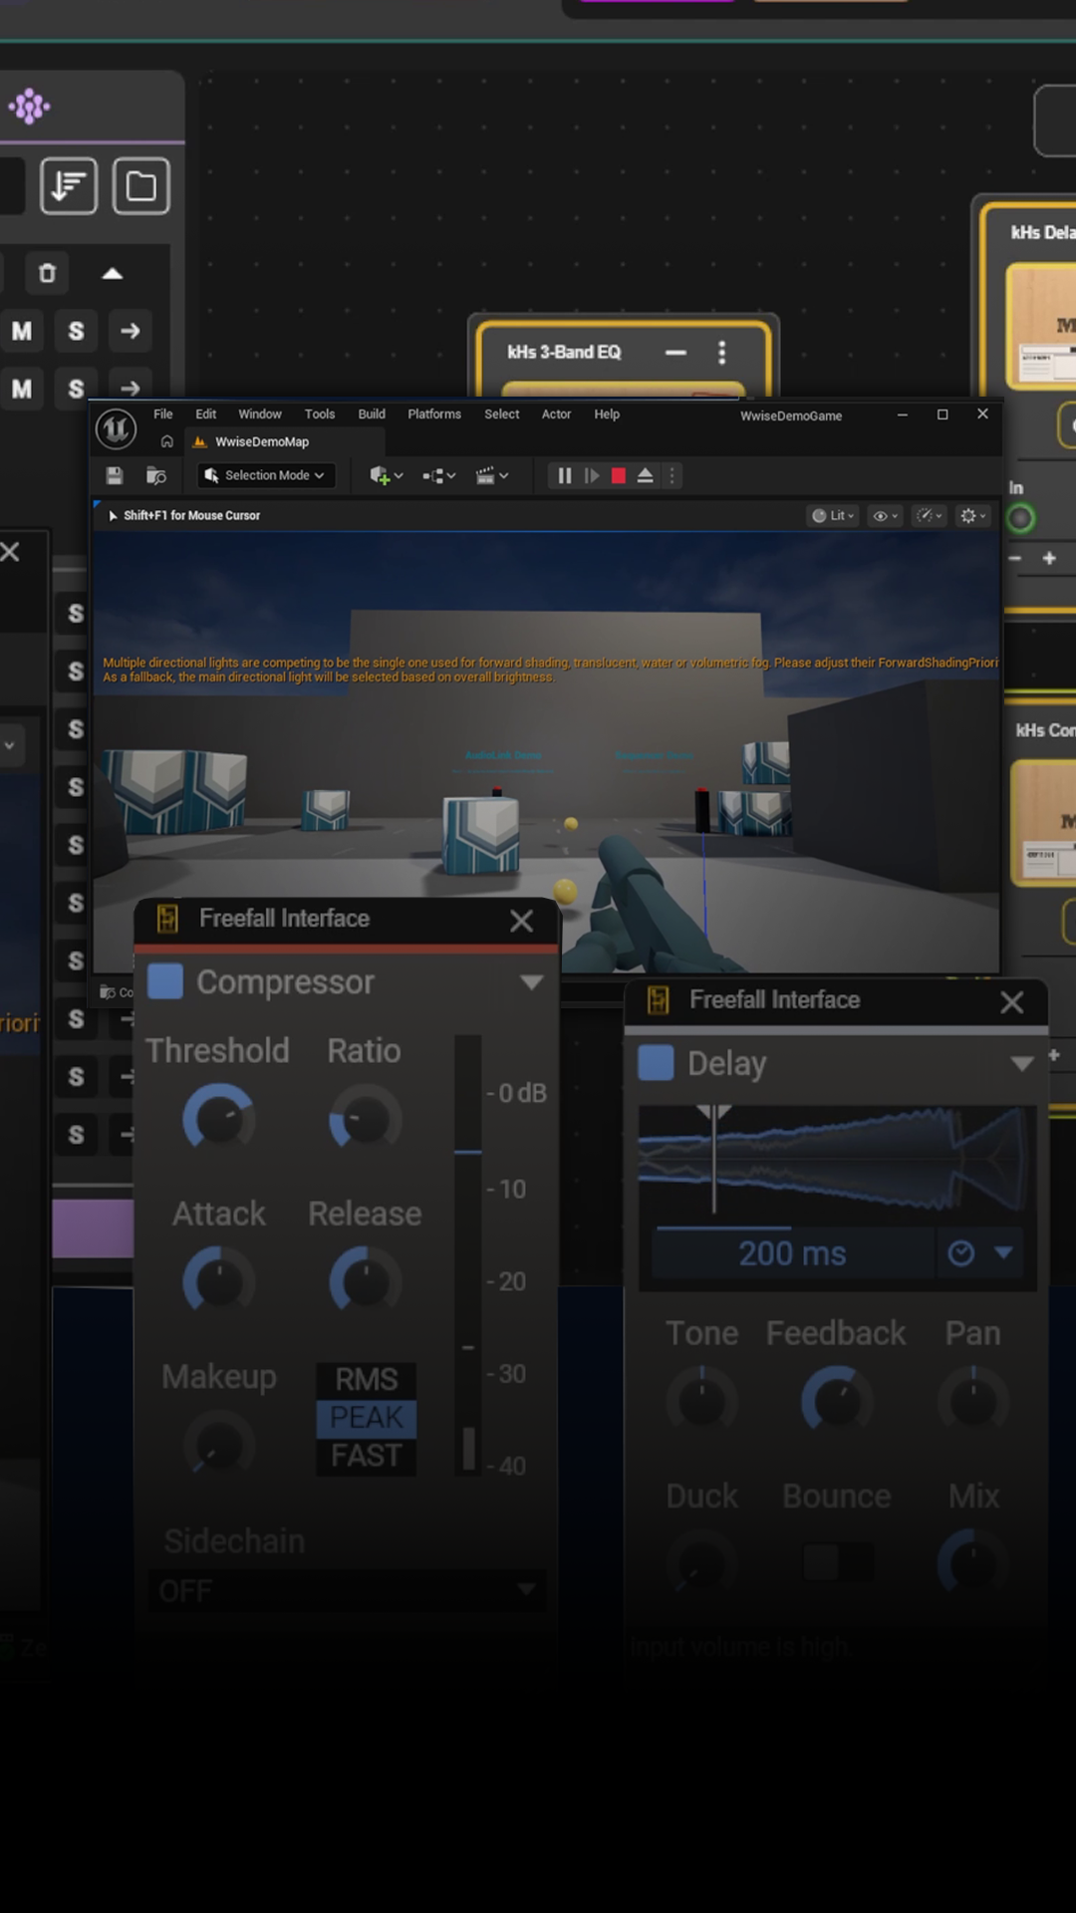The image size is (1076, 1913).
Task: Adjust the Delay Mix knob
Action: pyautogui.click(x=973, y=1564)
